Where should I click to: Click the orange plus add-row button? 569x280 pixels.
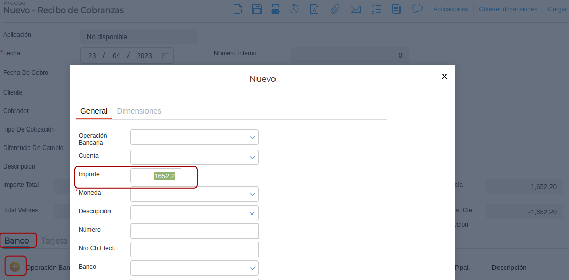15,266
